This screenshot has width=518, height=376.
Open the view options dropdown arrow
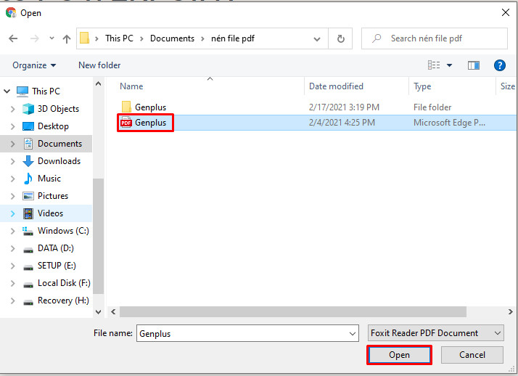[449, 65]
